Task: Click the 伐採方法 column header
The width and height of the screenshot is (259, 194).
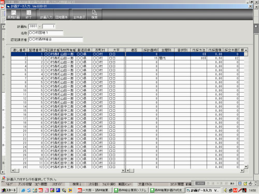Action: [198, 50]
